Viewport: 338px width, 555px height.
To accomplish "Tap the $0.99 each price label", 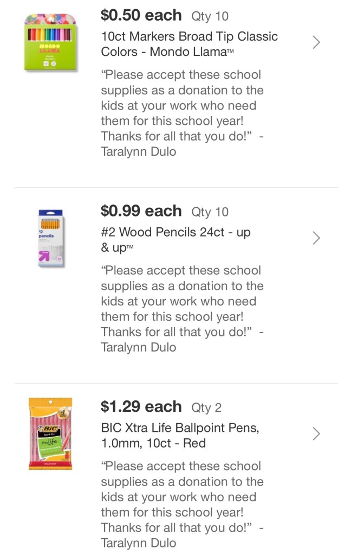I will [141, 211].
